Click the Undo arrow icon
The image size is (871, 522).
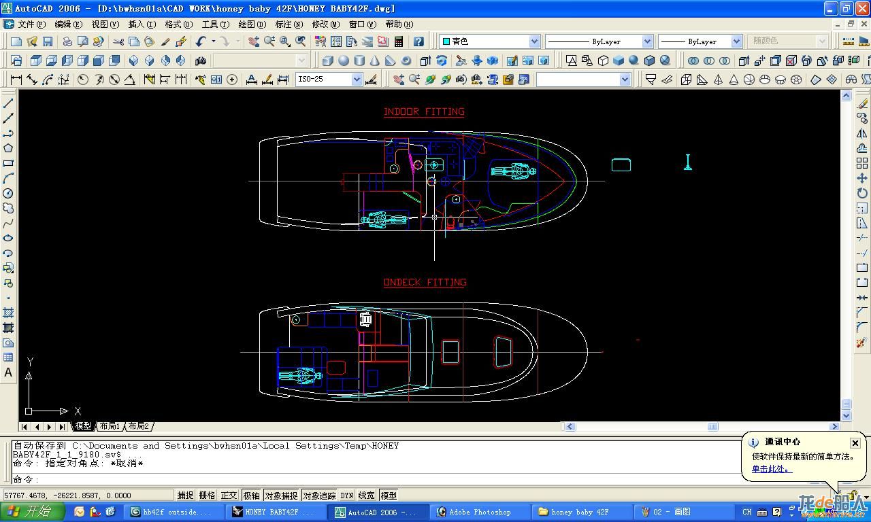[x=201, y=41]
